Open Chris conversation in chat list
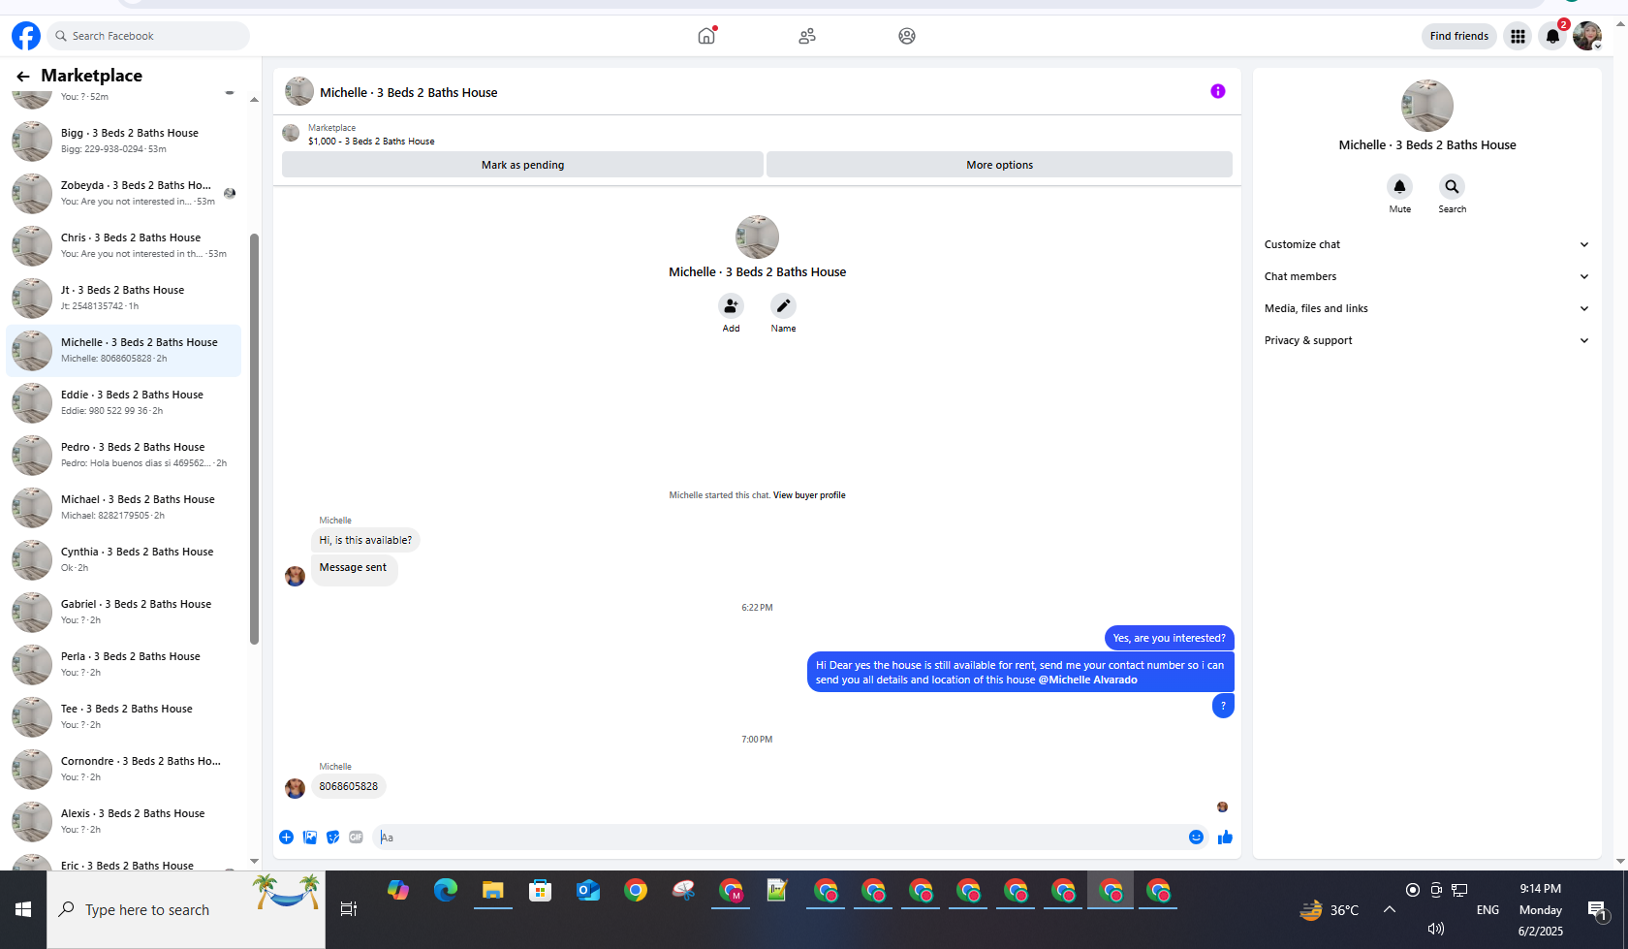Viewport: 1628px width, 949px height. click(124, 246)
